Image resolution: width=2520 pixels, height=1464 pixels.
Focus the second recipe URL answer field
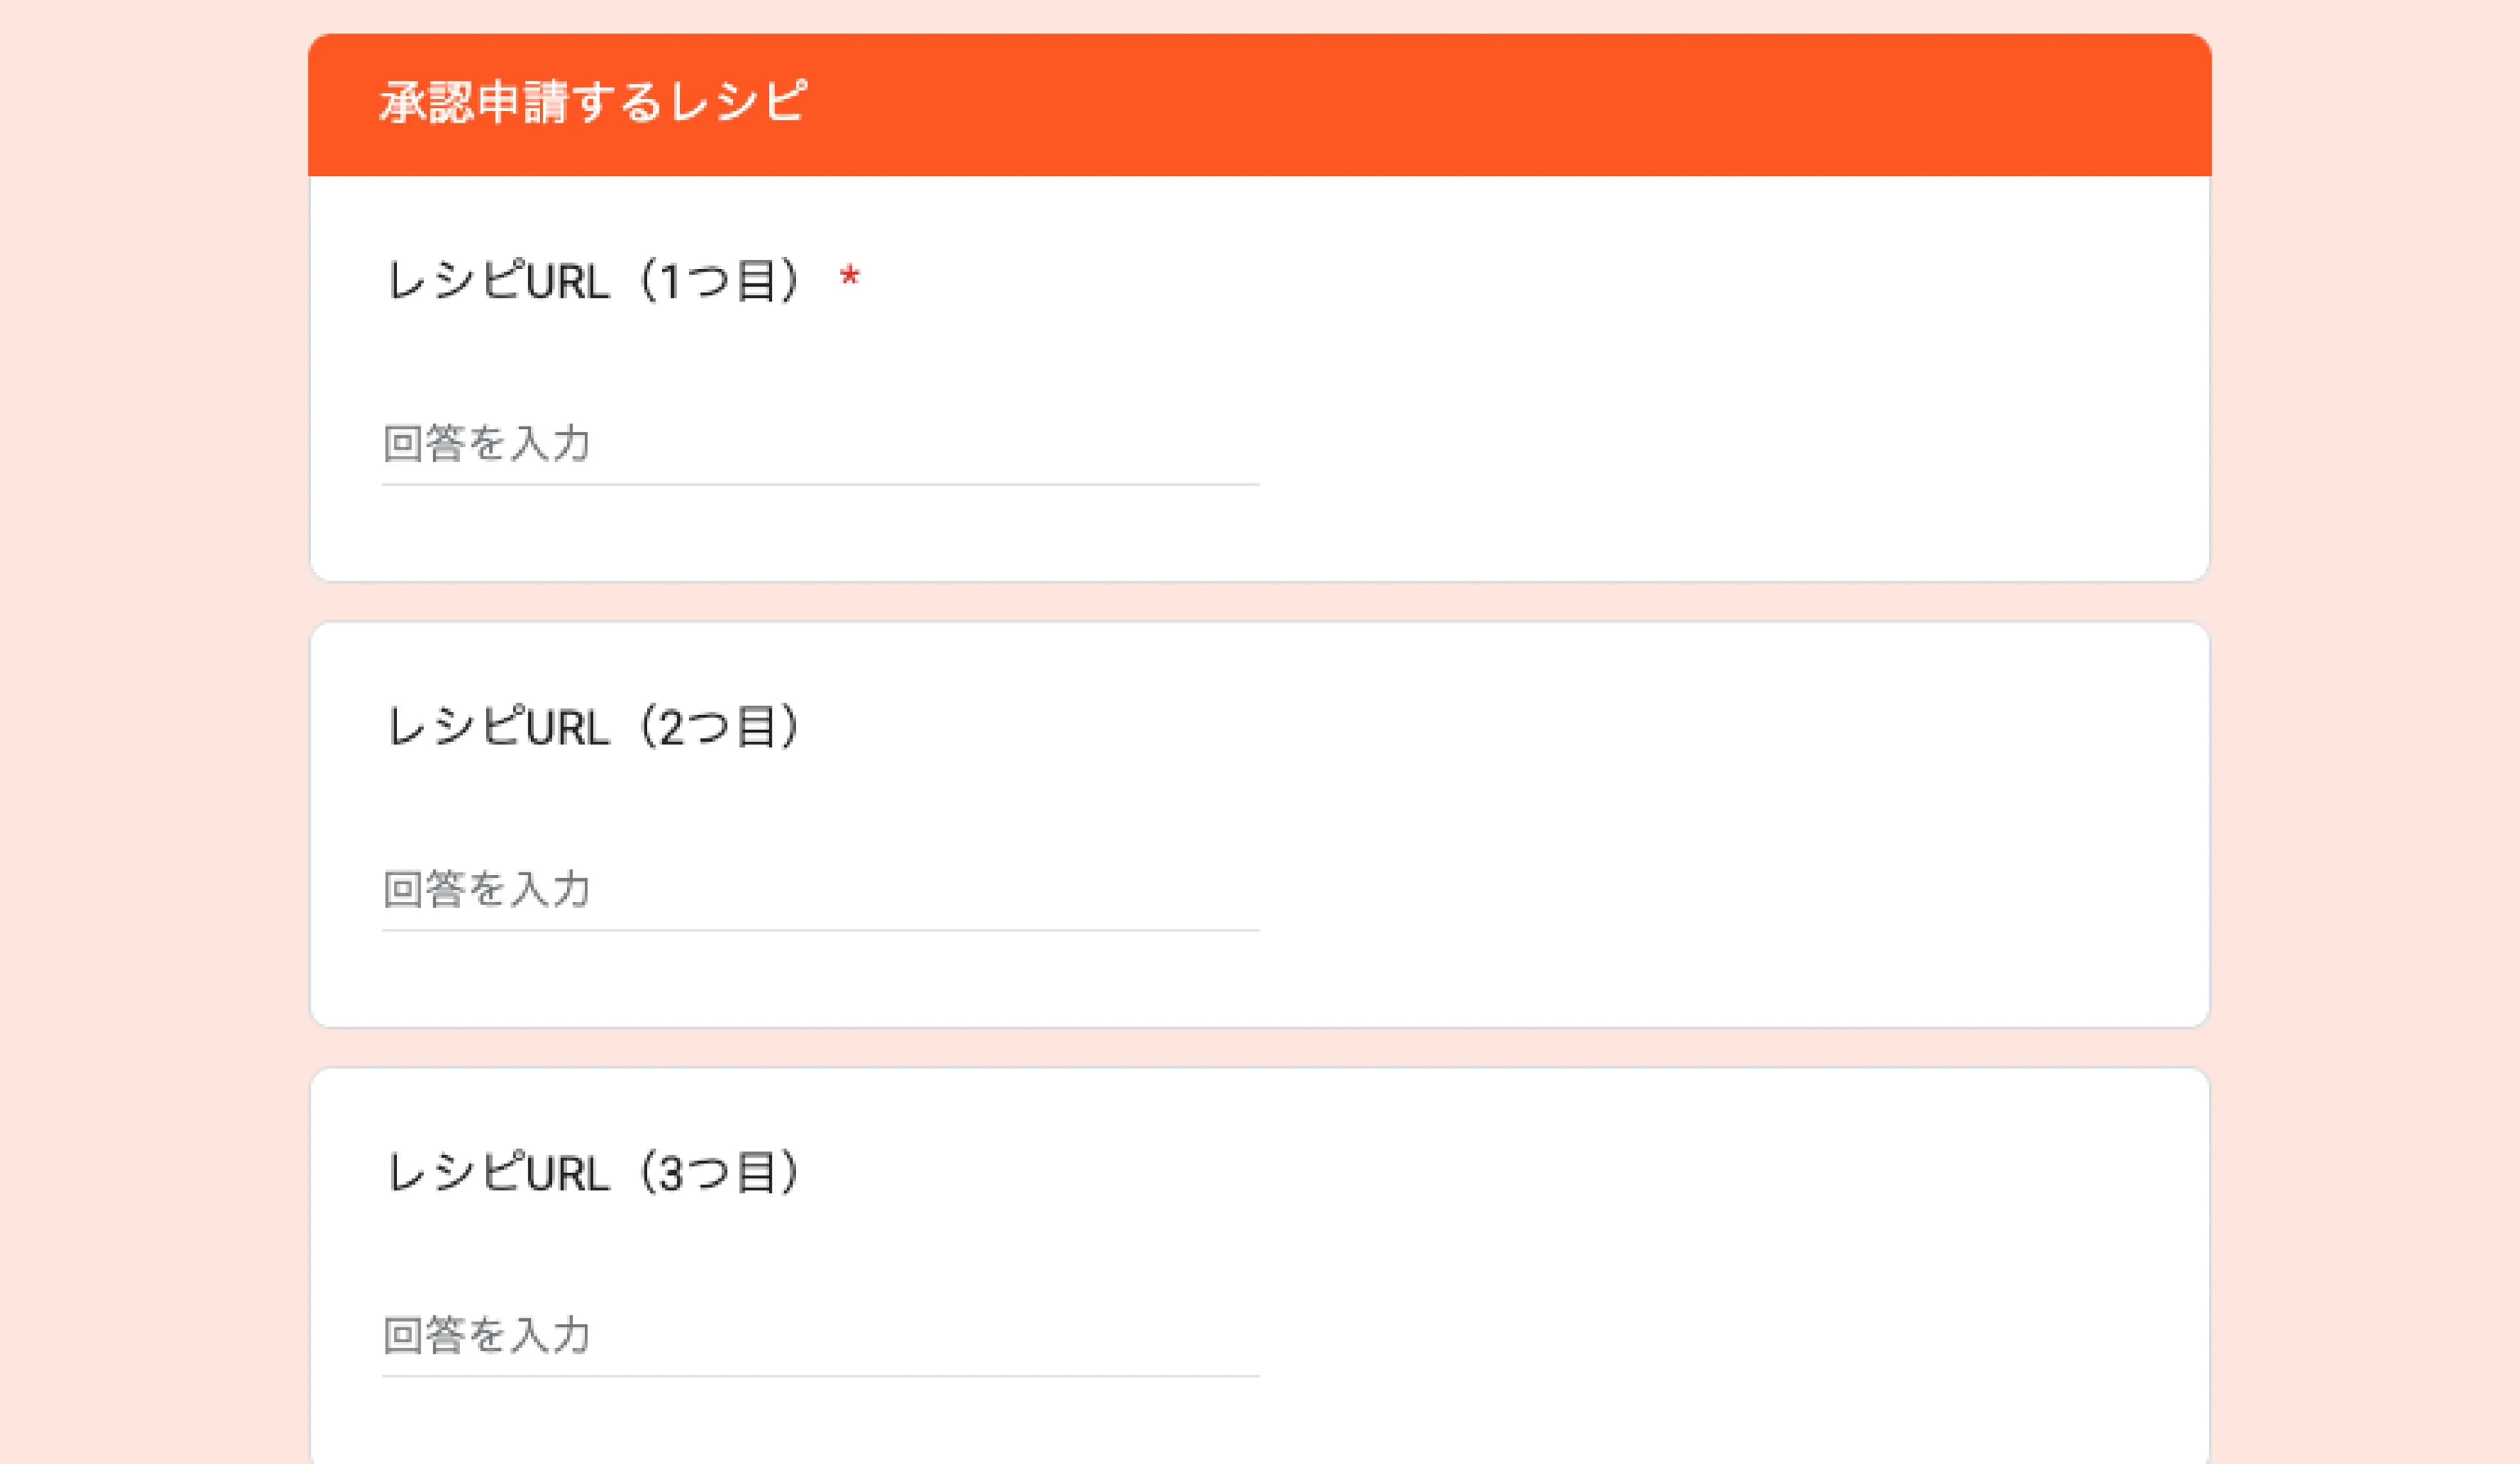click(x=820, y=889)
